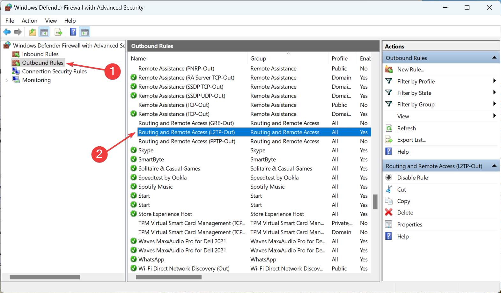Click Disable Rule action link
The image size is (501, 293).
click(x=413, y=178)
